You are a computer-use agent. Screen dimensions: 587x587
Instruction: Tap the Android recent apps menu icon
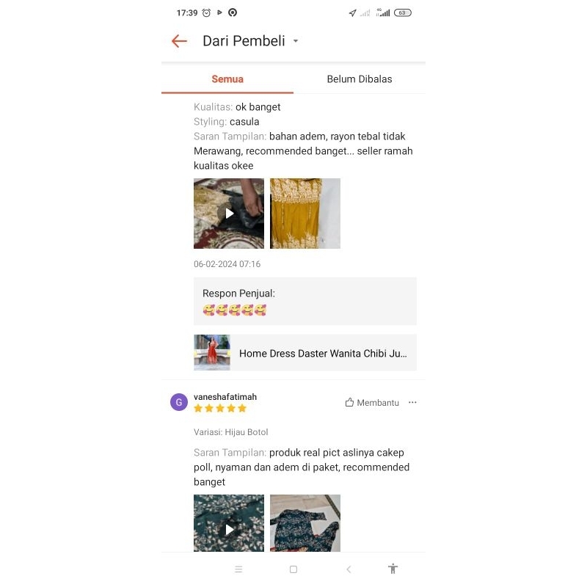pos(238,569)
